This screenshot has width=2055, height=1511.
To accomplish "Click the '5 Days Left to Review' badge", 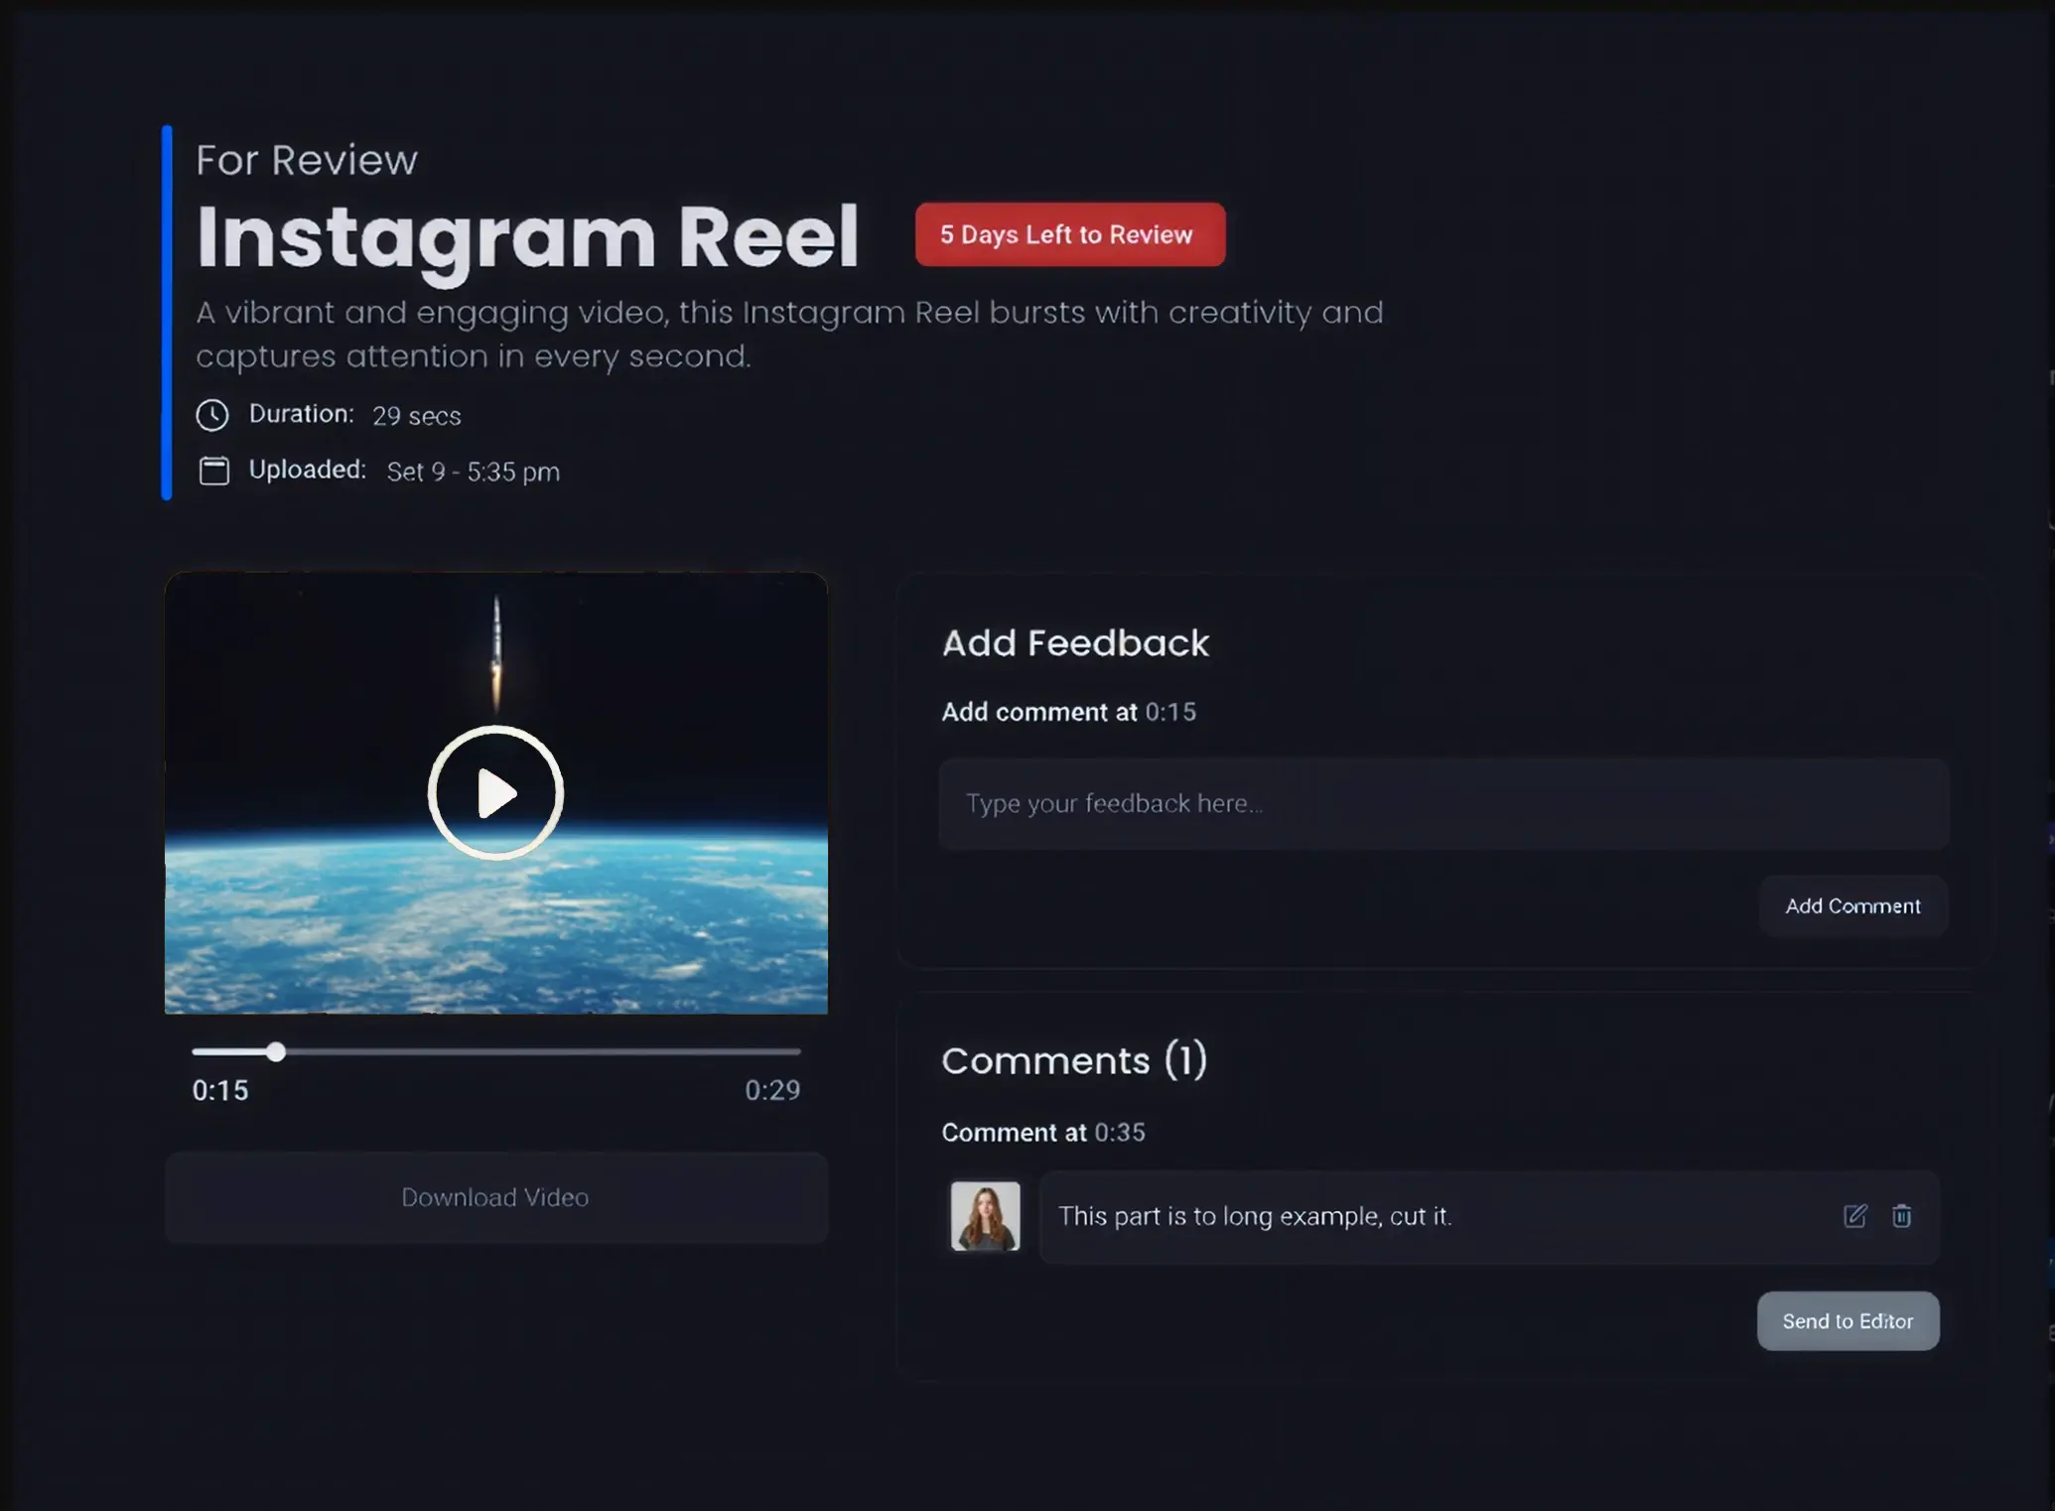I will pos(1069,235).
